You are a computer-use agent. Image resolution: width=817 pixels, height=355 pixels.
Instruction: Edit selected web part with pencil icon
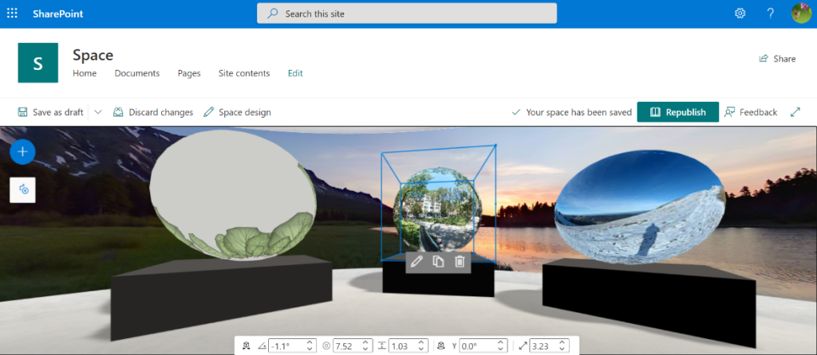(416, 262)
